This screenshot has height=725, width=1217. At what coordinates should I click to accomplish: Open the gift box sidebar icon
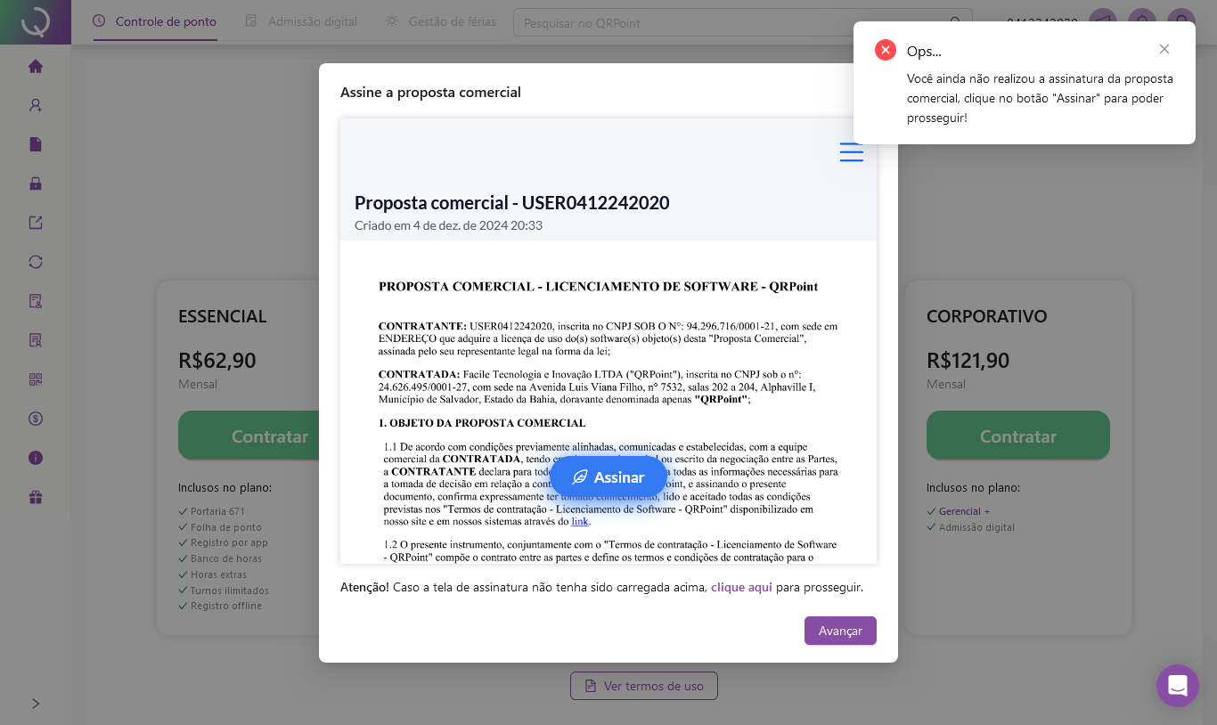(36, 497)
